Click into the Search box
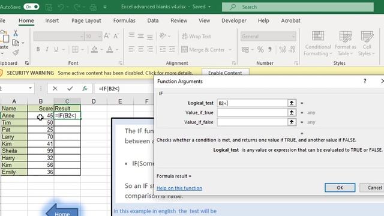Viewport: 384px width, 216px height. point(298,7)
